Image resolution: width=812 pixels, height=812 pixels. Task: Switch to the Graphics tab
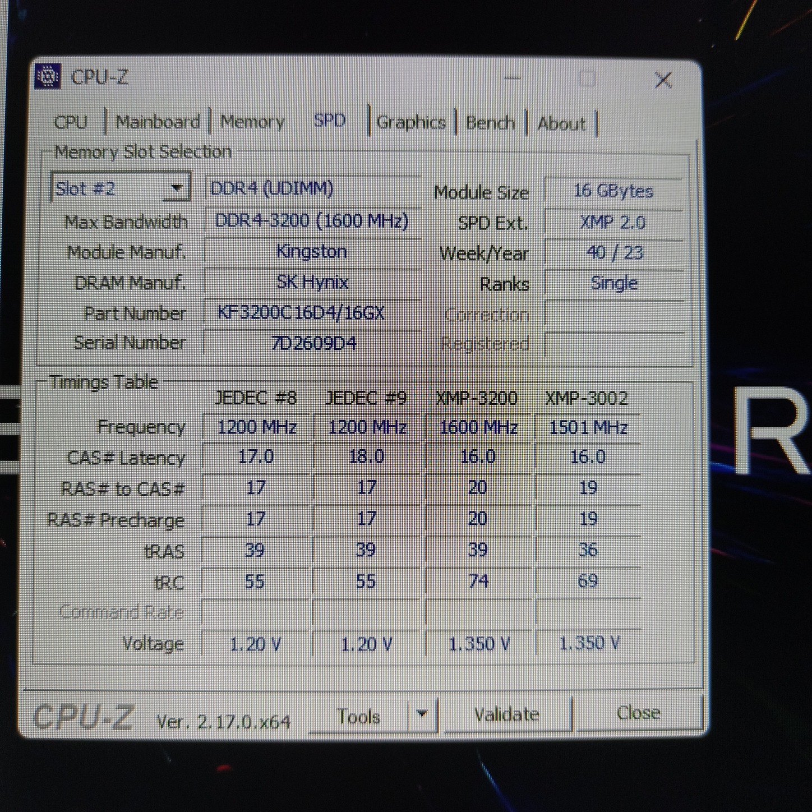411,122
